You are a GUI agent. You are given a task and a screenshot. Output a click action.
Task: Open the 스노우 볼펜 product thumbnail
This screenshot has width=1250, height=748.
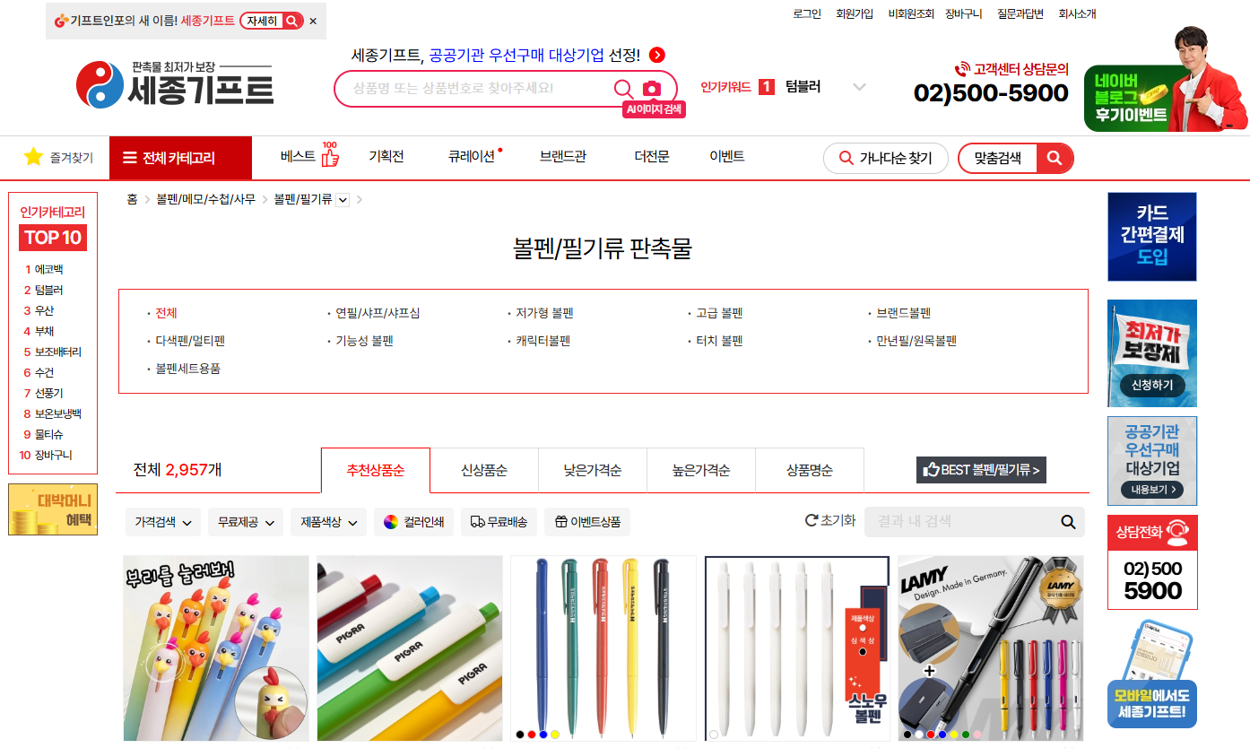pyautogui.click(x=797, y=648)
